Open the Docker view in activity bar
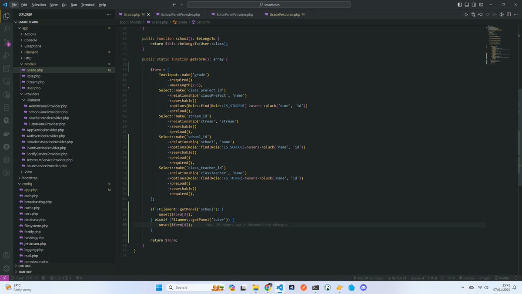522x294 pixels. click(x=7, y=134)
